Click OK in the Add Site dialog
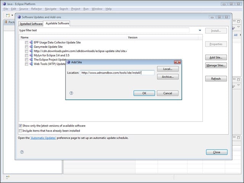 pyautogui.click(x=144, y=93)
